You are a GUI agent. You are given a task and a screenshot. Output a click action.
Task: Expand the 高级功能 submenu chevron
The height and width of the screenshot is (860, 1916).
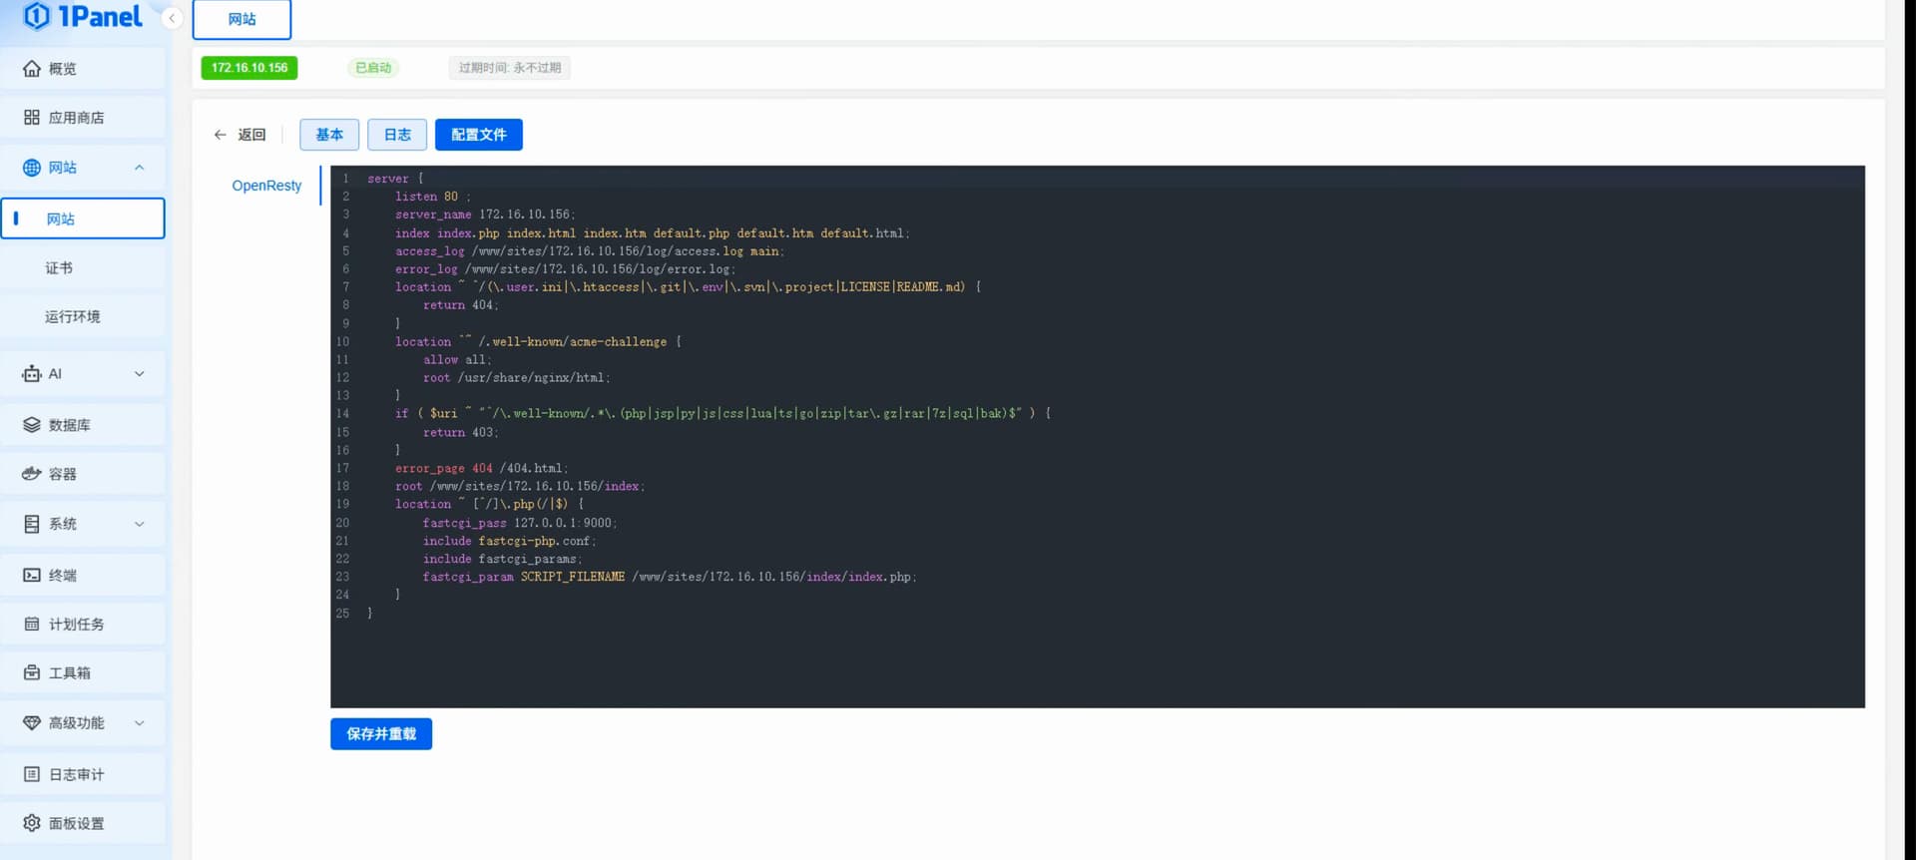pyautogui.click(x=140, y=723)
